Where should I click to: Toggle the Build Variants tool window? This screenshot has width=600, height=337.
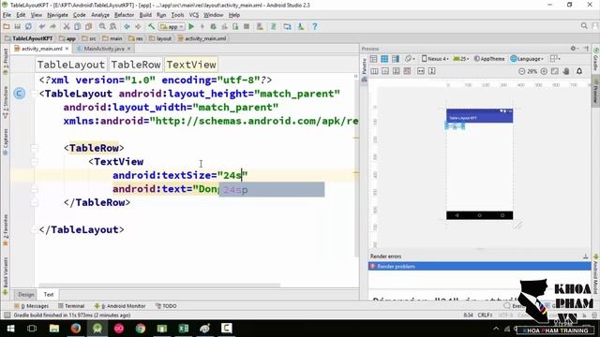point(6,276)
